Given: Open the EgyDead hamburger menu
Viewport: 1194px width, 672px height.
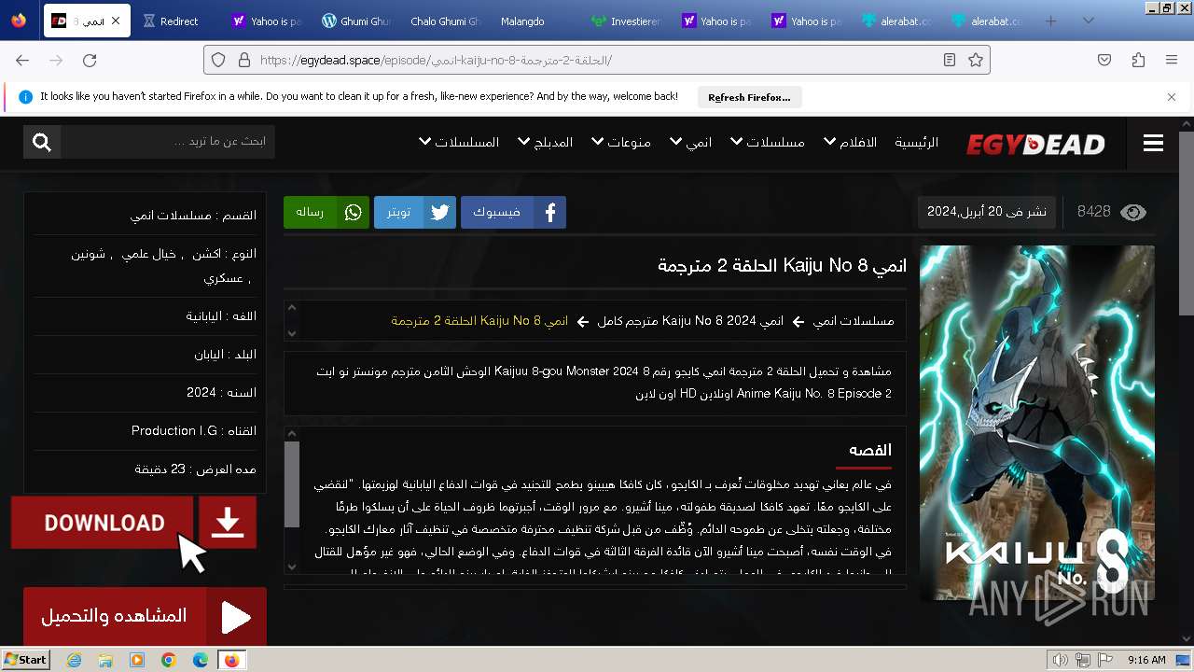Looking at the screenshot, I should pos(1153,143).
